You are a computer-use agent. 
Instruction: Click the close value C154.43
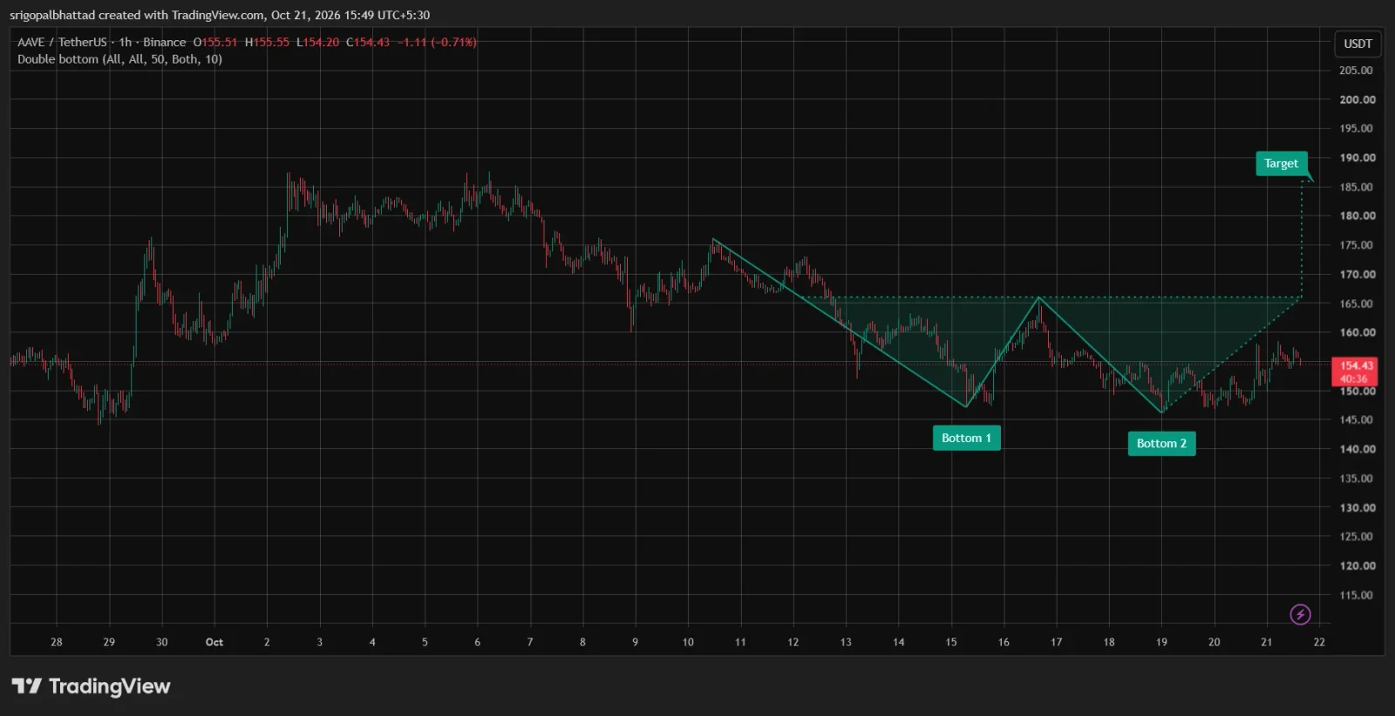click(368, 42)
